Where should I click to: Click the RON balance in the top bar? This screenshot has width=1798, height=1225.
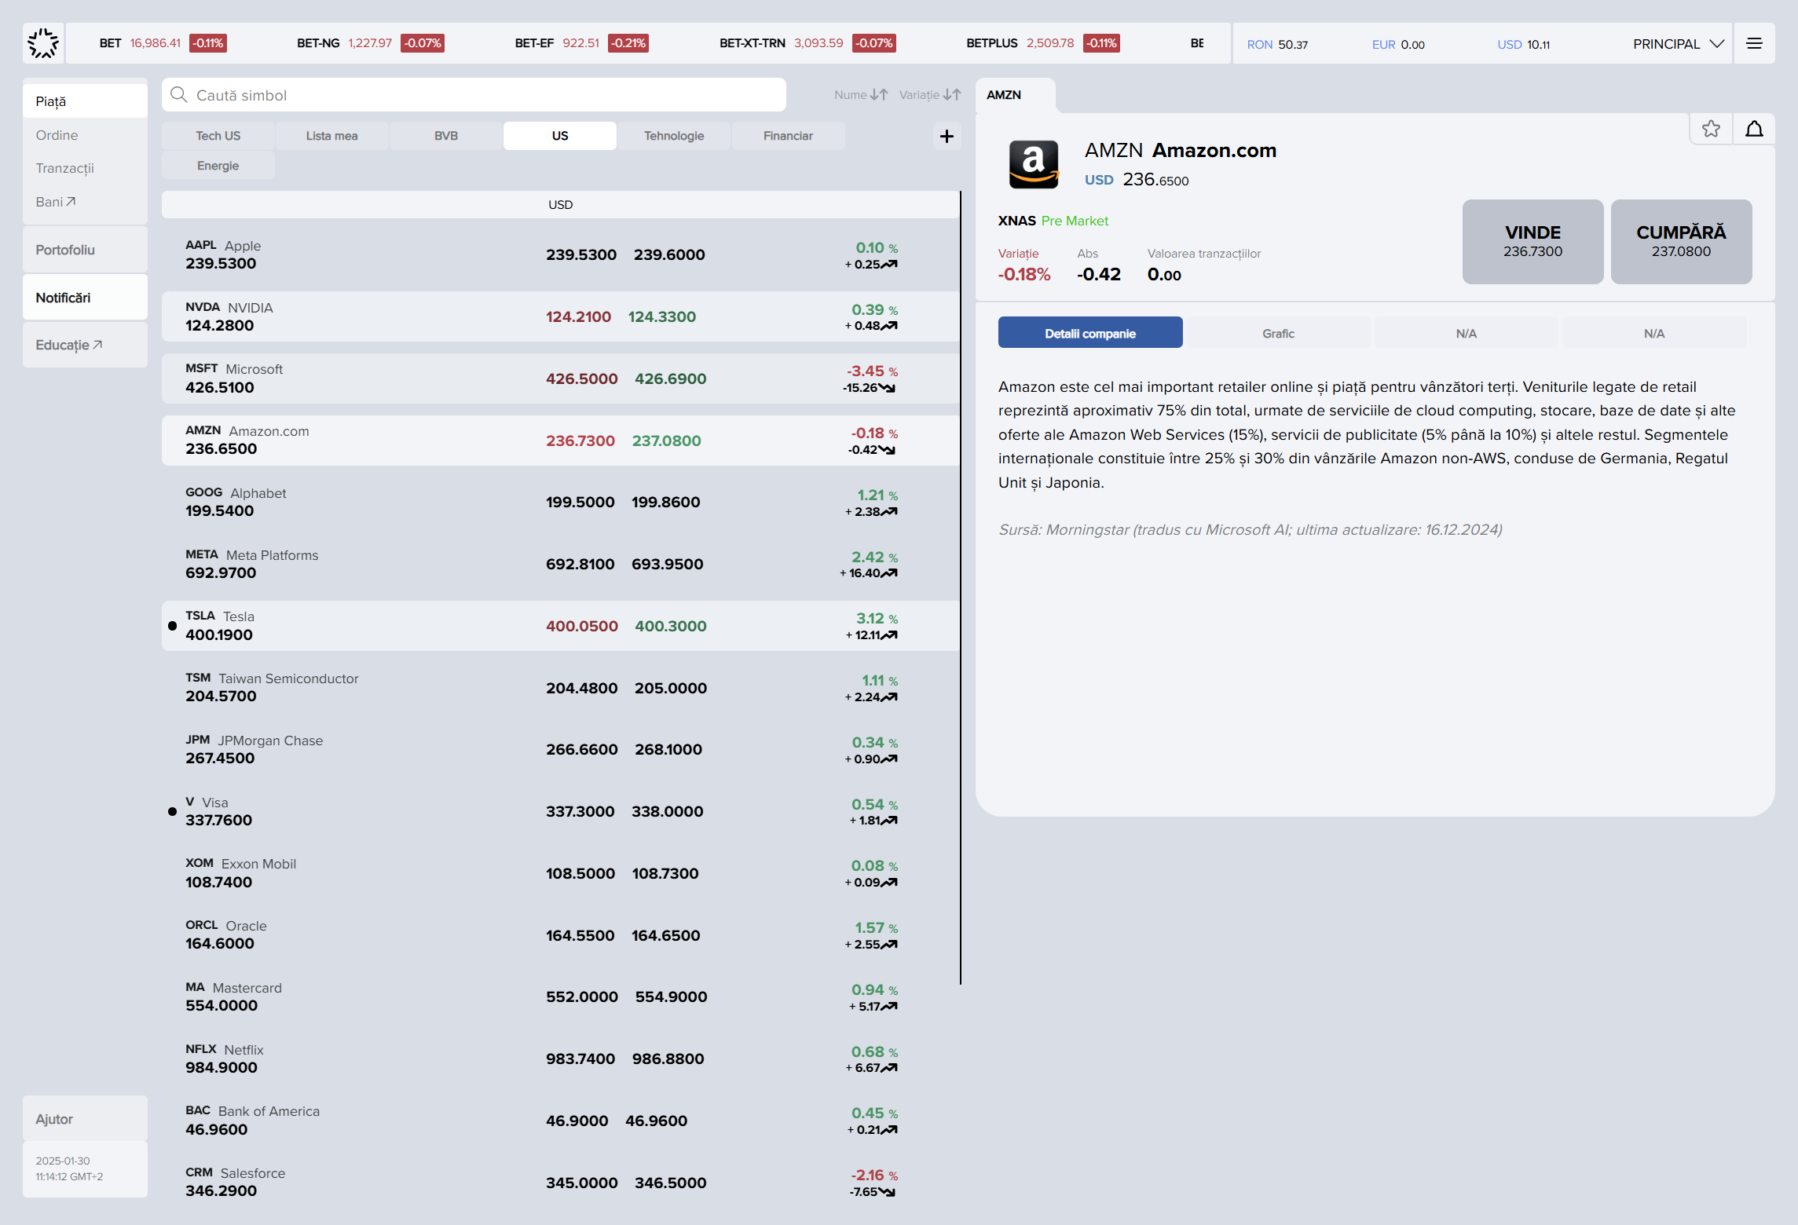click(1277, 45)
